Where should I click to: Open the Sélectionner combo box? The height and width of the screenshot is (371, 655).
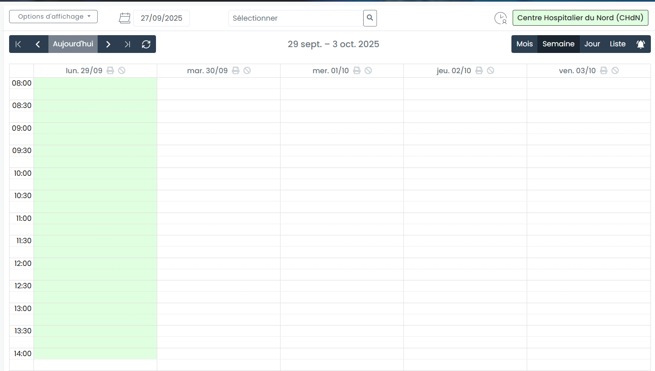point(295,18)
